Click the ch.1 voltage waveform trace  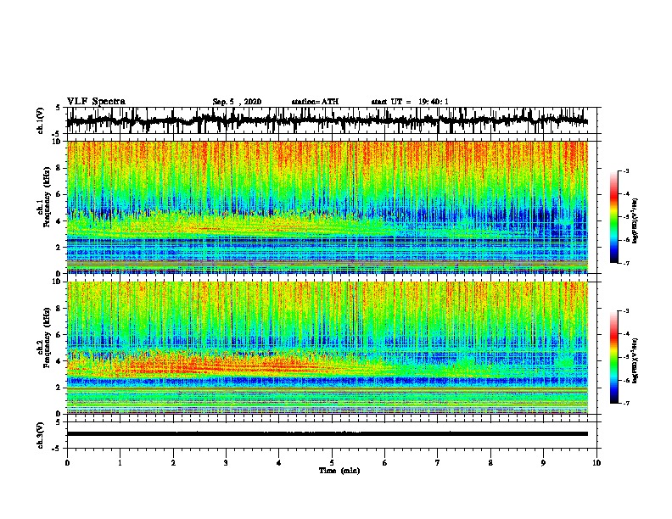coord(327,120)
